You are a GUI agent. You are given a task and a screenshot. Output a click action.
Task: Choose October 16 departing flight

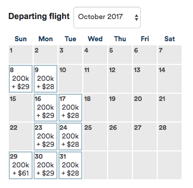[x=46, y=108]
